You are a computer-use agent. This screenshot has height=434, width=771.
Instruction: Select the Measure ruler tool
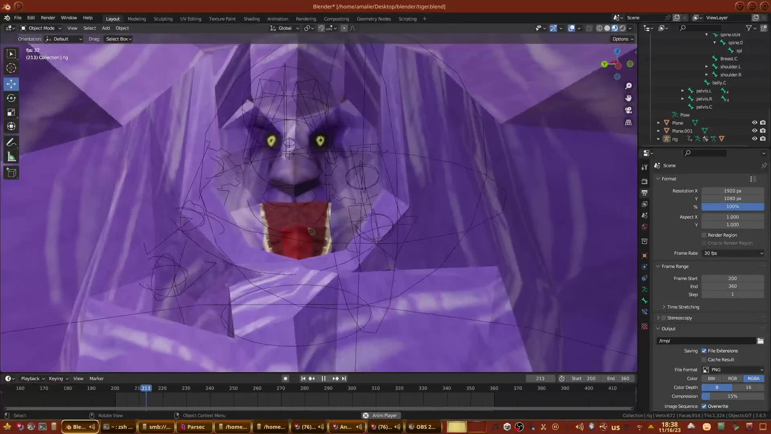click(x=11, y=157)
